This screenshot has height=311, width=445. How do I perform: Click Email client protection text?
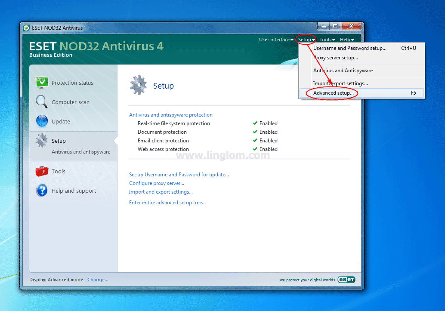[163, 141]
